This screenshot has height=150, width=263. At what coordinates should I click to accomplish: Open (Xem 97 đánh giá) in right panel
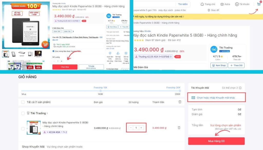click(x=155, y=40)
